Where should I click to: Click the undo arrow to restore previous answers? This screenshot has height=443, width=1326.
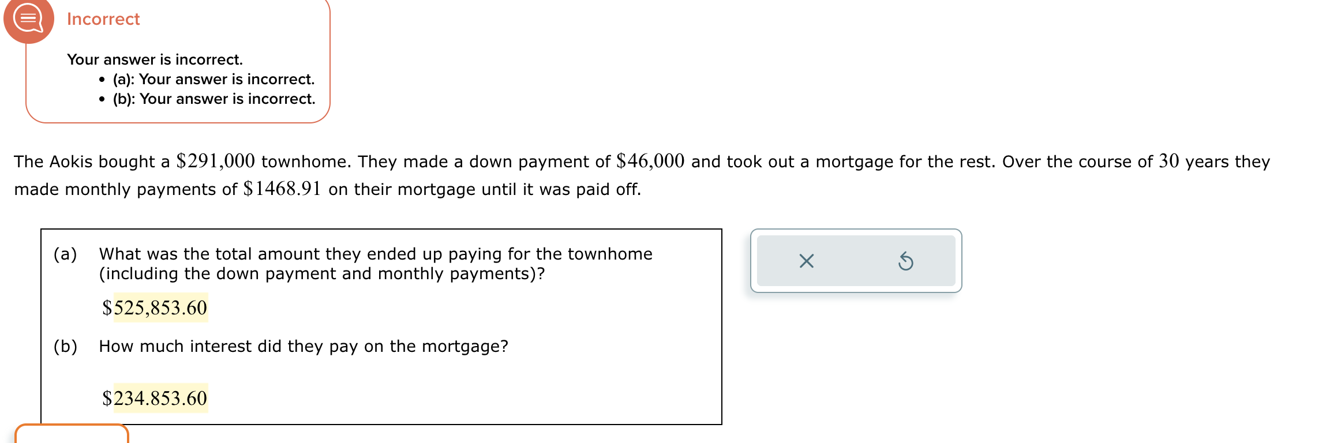coord(905,261)
